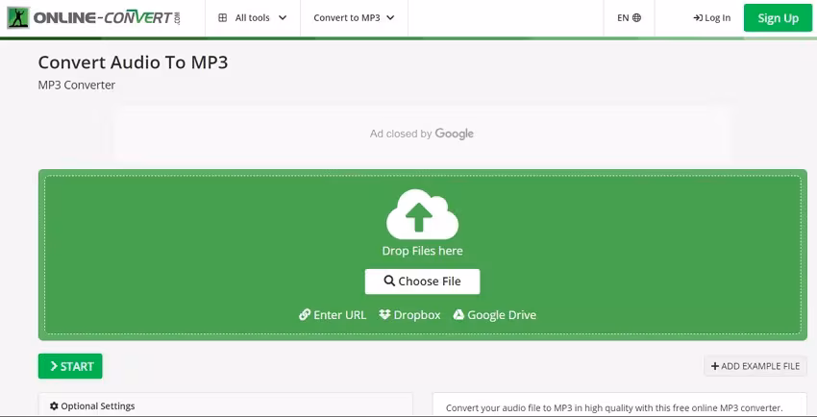Click the Enter URL link

[x=339, y=314]
